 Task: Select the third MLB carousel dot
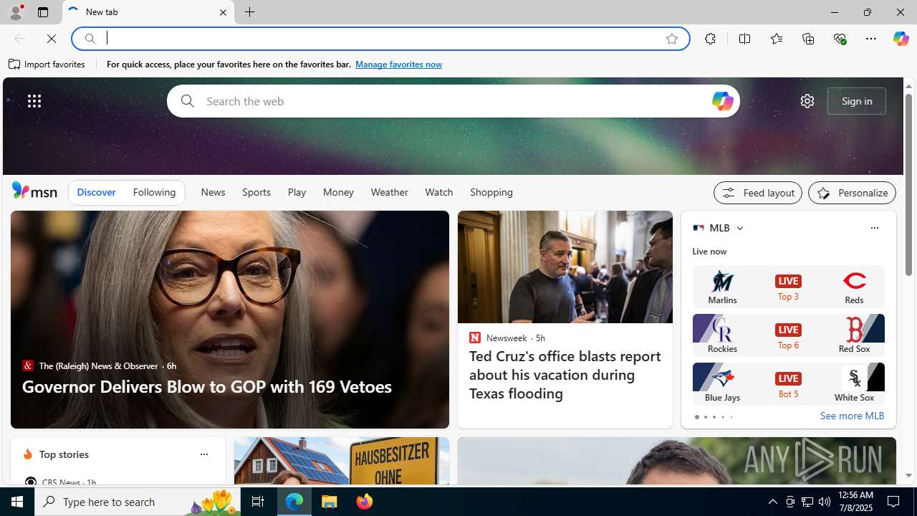coord(714,417)
